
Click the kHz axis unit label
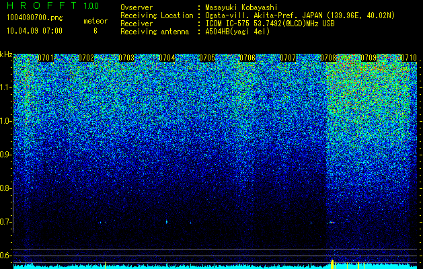[x=6, y=54]
